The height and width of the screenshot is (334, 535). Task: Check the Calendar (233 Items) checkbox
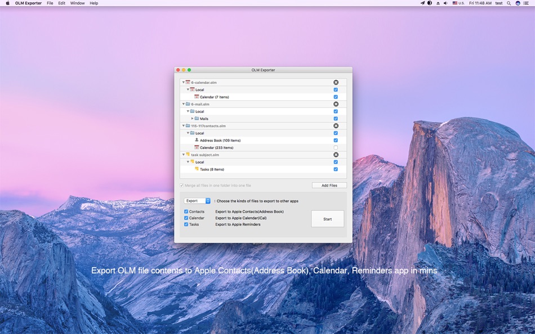336,147
